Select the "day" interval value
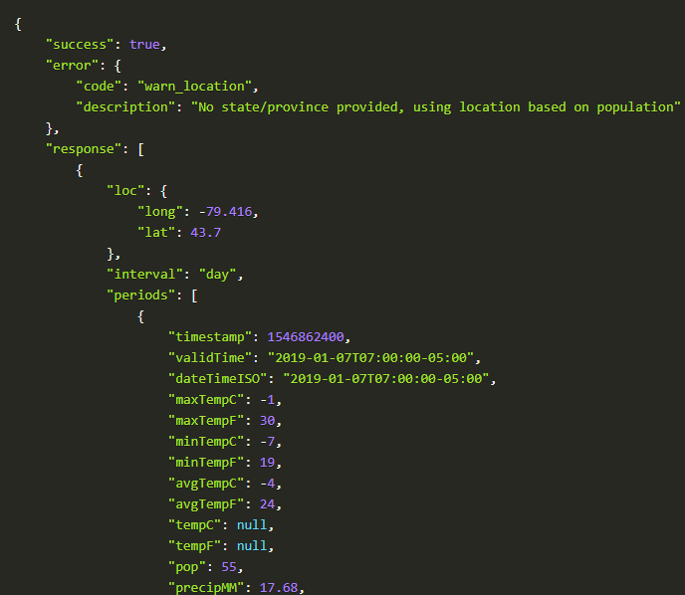Screen dimensions: 685x595 [x=218, y=275]
